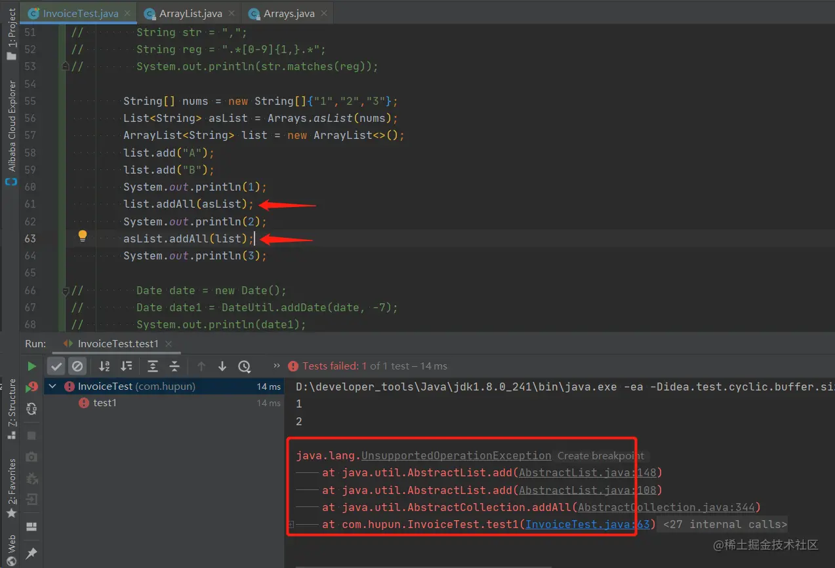Image resolution: width=835 pixels, height=568 pixels.
Task: Click line number 61 in gutter
Action: coord(30,204)
